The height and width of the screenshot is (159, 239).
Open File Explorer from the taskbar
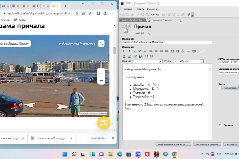point(110,154)
